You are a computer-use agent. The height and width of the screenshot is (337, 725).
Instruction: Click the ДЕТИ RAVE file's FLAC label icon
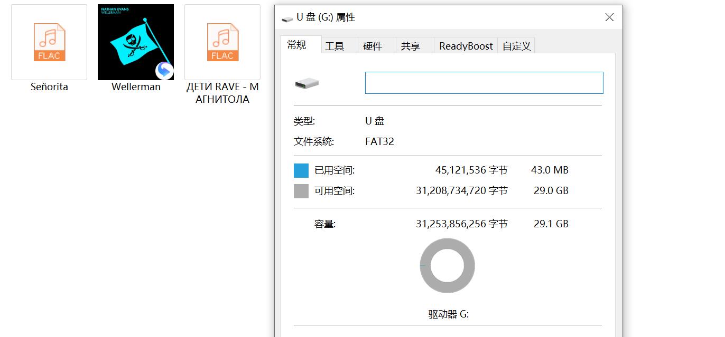click(x=222, y=42)
